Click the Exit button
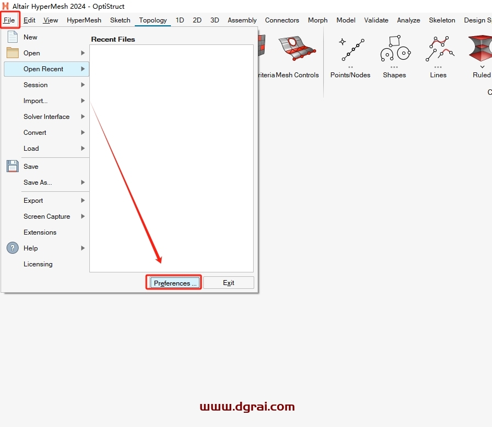 pyautogui.click(x=228, y=283)
